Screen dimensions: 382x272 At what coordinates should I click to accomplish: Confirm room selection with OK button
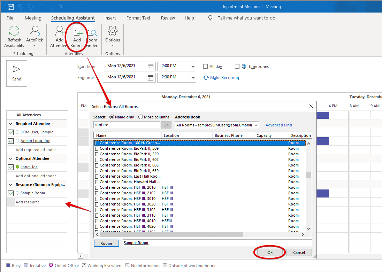coord(270,252)
